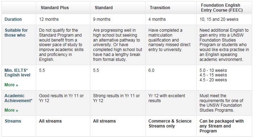
Task: Select the Standard column header
Action: click(104, 8)
